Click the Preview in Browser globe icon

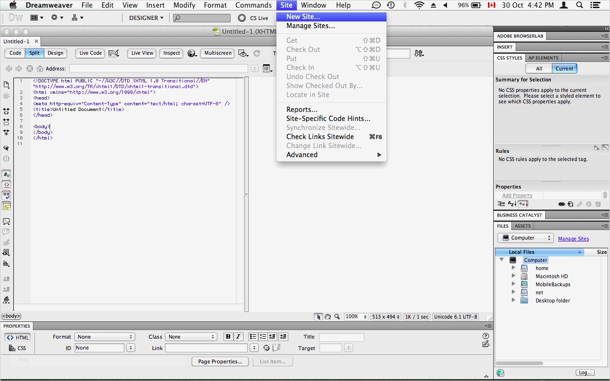tap(192, 53)
